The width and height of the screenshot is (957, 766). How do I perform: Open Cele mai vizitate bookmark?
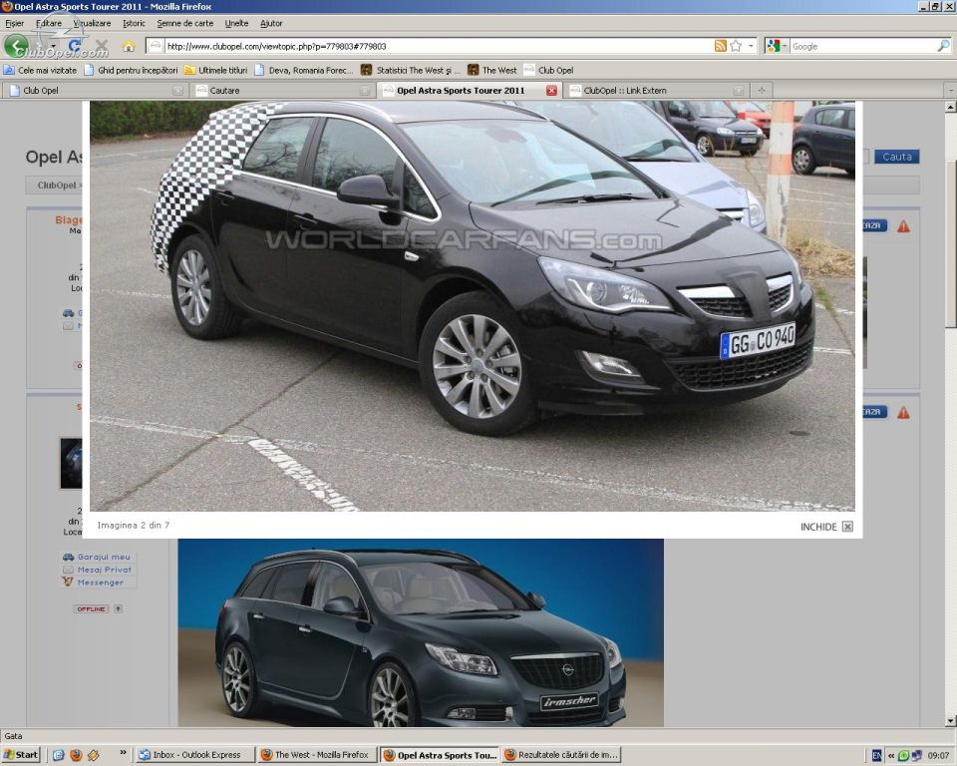[x=40, y=70]
